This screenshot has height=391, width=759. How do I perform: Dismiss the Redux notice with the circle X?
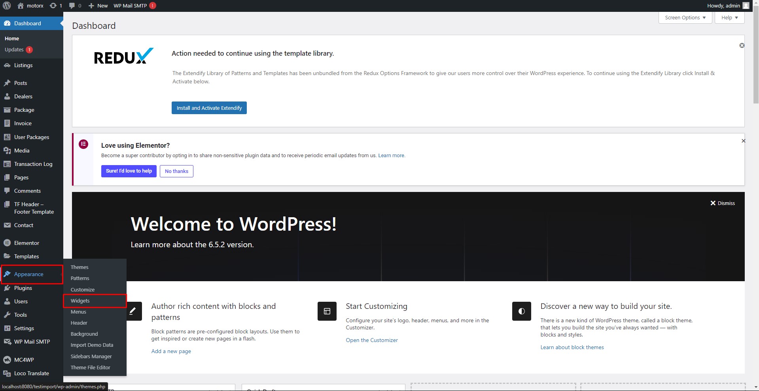point(742,45)
